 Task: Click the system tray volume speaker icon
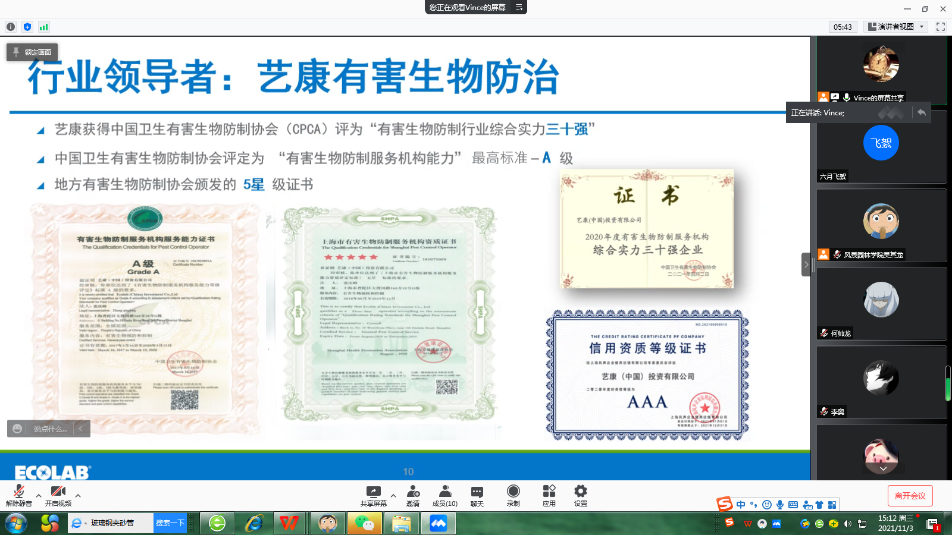point(848,524)
